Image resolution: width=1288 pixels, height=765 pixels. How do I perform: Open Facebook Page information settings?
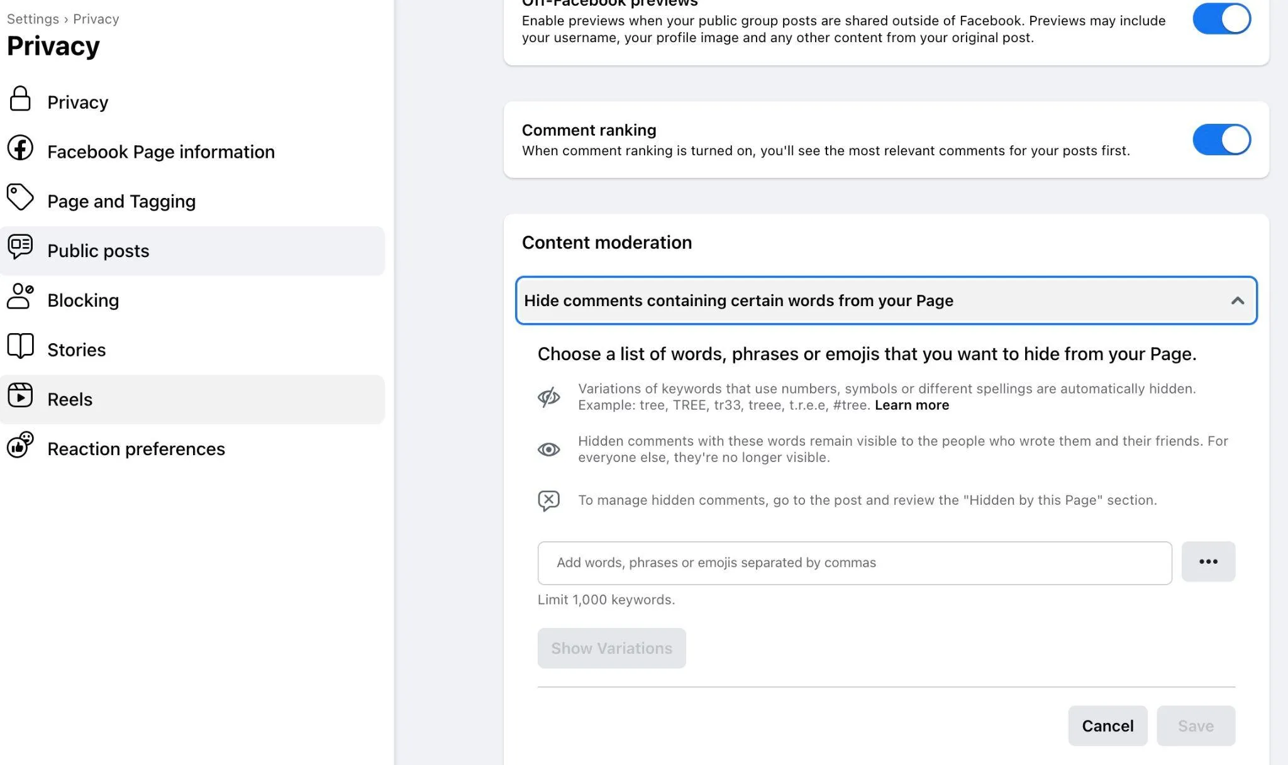click(161, 152)
